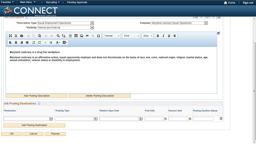Insert a table using the table icon
The image size is (256, 144).
pyautogui.click(x=76, y=36)
